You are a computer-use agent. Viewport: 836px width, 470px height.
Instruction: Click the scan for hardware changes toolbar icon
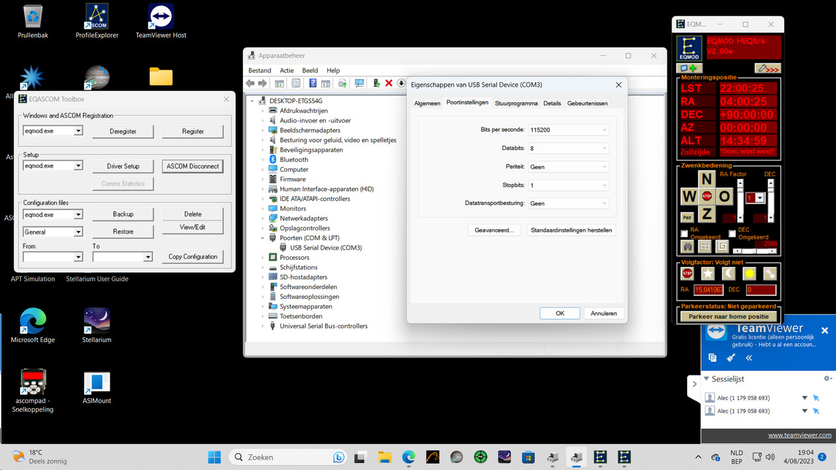point(359,83)
